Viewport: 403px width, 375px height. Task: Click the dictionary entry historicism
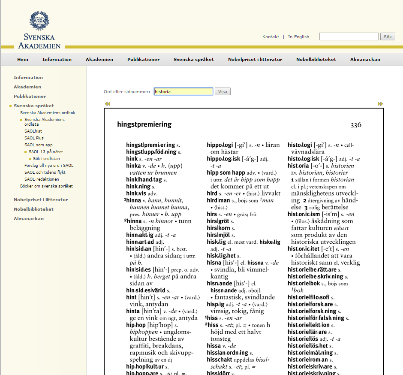tap(304, 214)
